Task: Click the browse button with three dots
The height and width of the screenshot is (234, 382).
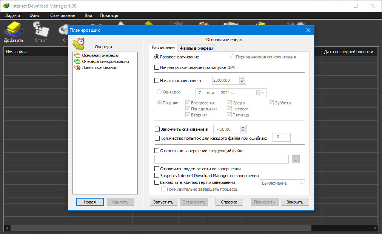Action: tap(296, 159)
